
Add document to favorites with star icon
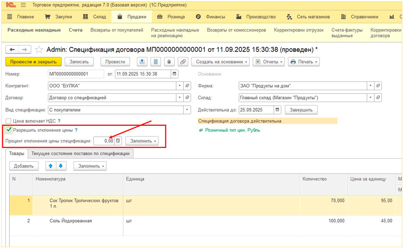(x=39, y=50)
